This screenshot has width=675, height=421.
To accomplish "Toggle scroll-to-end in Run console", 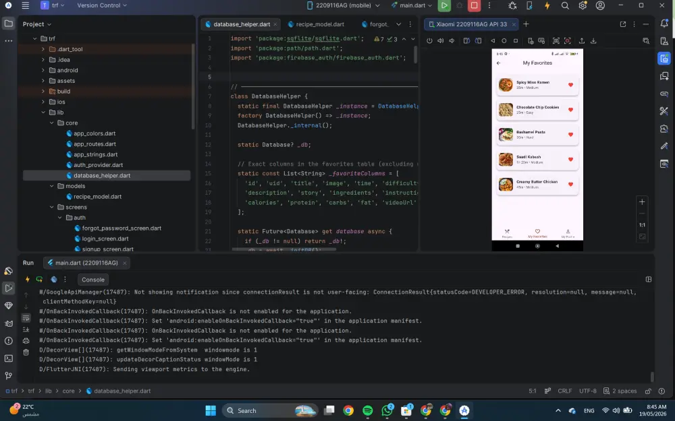I will [26, 329].
